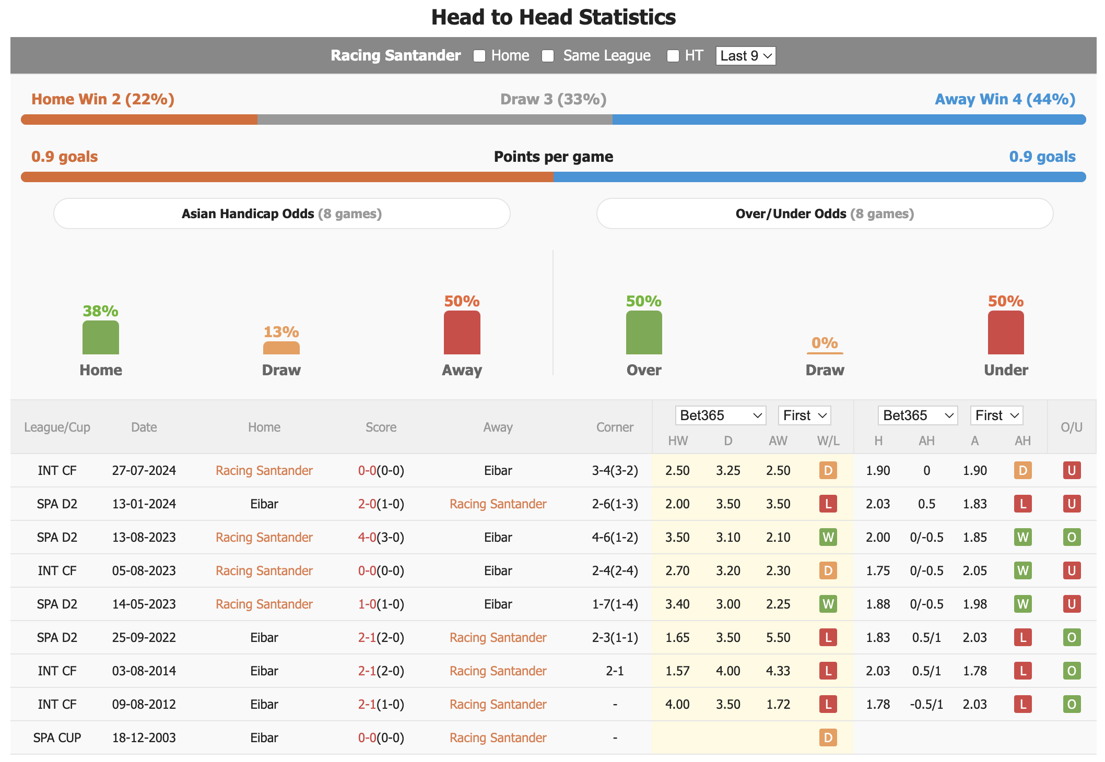
Task: Click the W/L result badge for 13-01-2024
Action: (828, 504)
